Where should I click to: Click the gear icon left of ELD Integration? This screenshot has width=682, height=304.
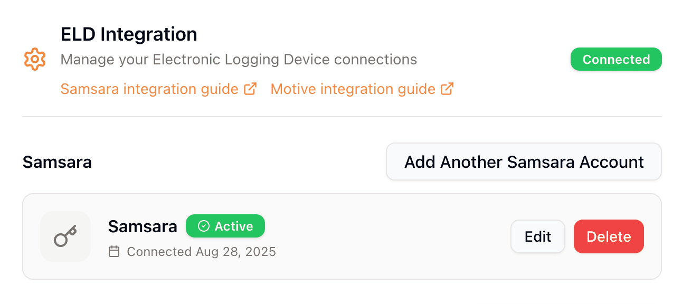point(34,59)
